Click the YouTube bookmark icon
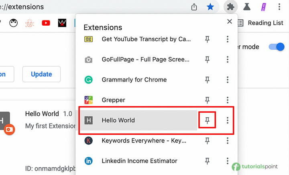 pyautogui.click(x=46, y=23)
